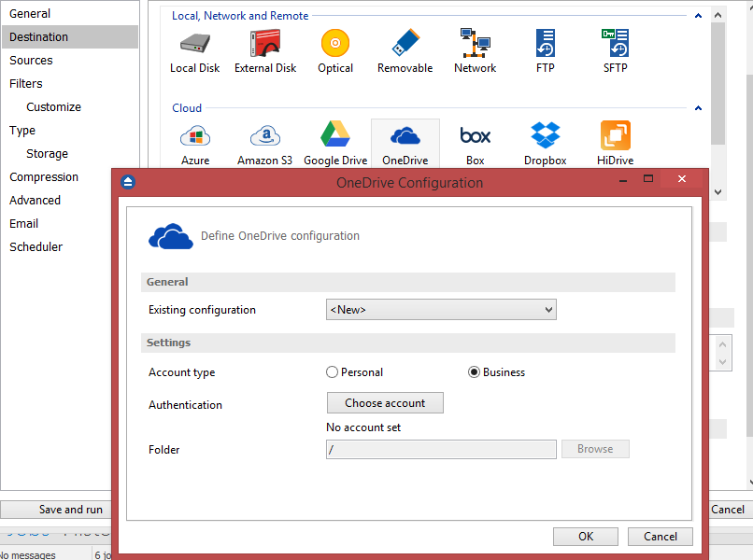Collapse the Cloud section
This screenshot has height=560, width=753.
[698, 108]
